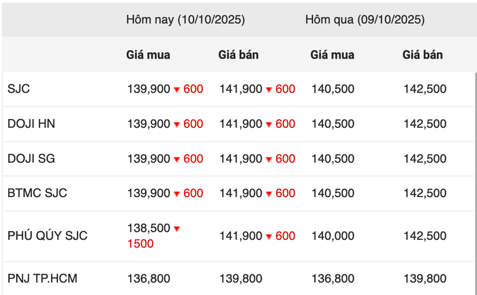Click the down arrow beside DOJI HN today's buy price
The image size is (477, 295).
[x=176, y=124]
